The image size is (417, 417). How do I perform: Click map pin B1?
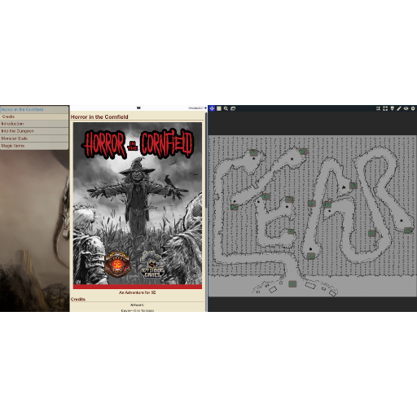pyautogui.click(x=303, y=151)
